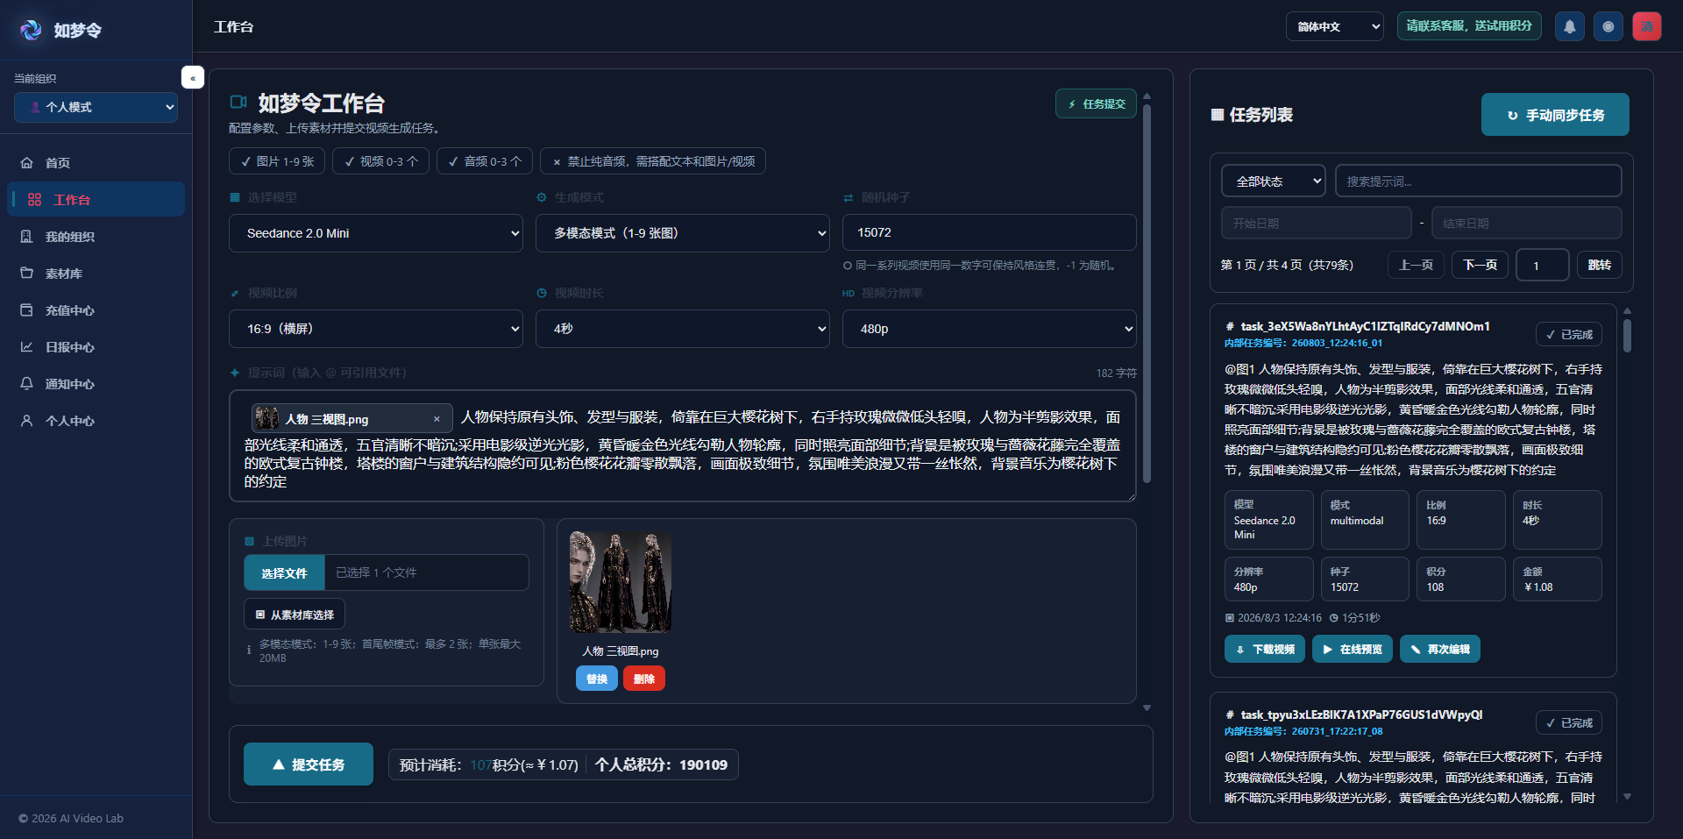This screenshot has height=839, width=1683.
Task: Open 个人中心 in the sidebar
Action: pyautogui.click(x=96, y=421)
